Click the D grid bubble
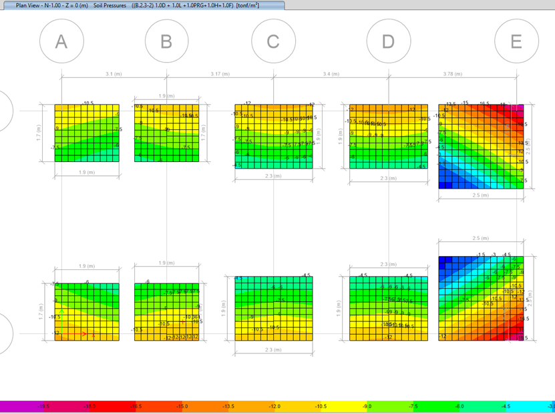Viewport: 555px width, 414px height. pyautogui.click(x=388, y=41)
